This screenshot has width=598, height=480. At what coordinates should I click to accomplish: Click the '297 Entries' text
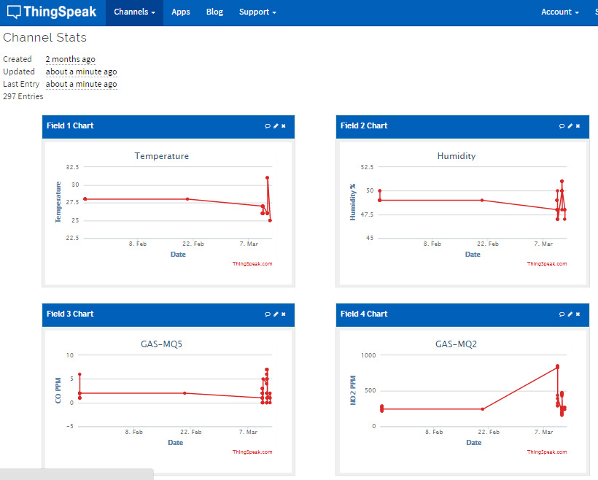[23, 96]
